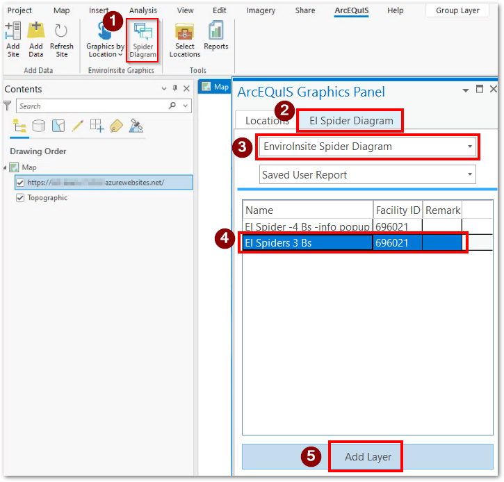Switch to the EI Spider Diagram tab

tap(351, 121)
